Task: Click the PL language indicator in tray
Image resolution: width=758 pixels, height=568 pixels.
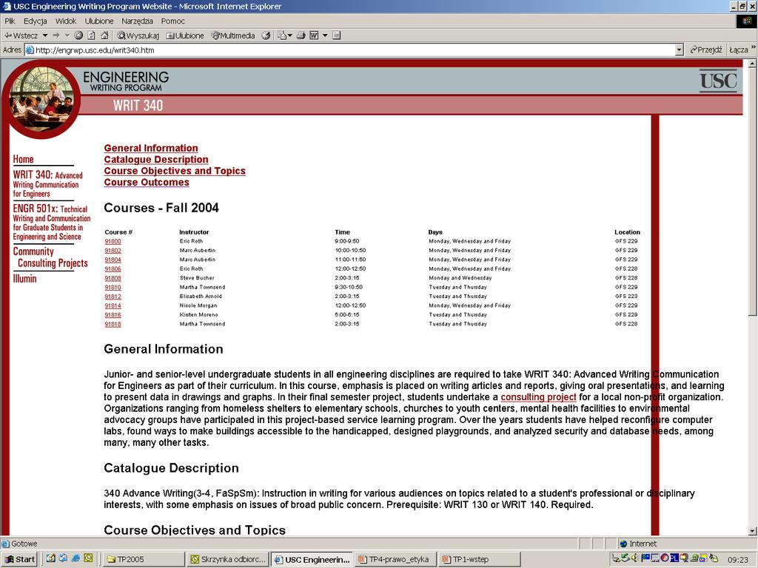Action: [674, 558]
